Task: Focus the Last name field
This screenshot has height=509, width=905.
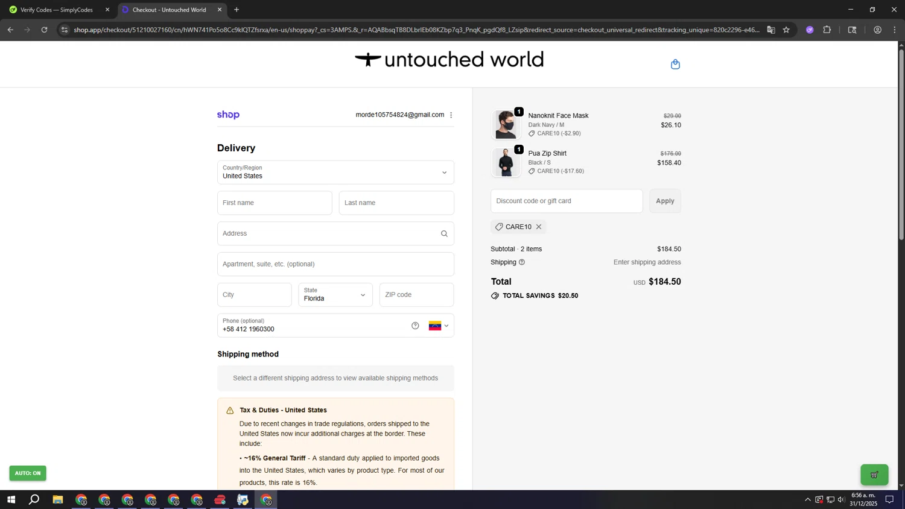Action: (396, 203)
